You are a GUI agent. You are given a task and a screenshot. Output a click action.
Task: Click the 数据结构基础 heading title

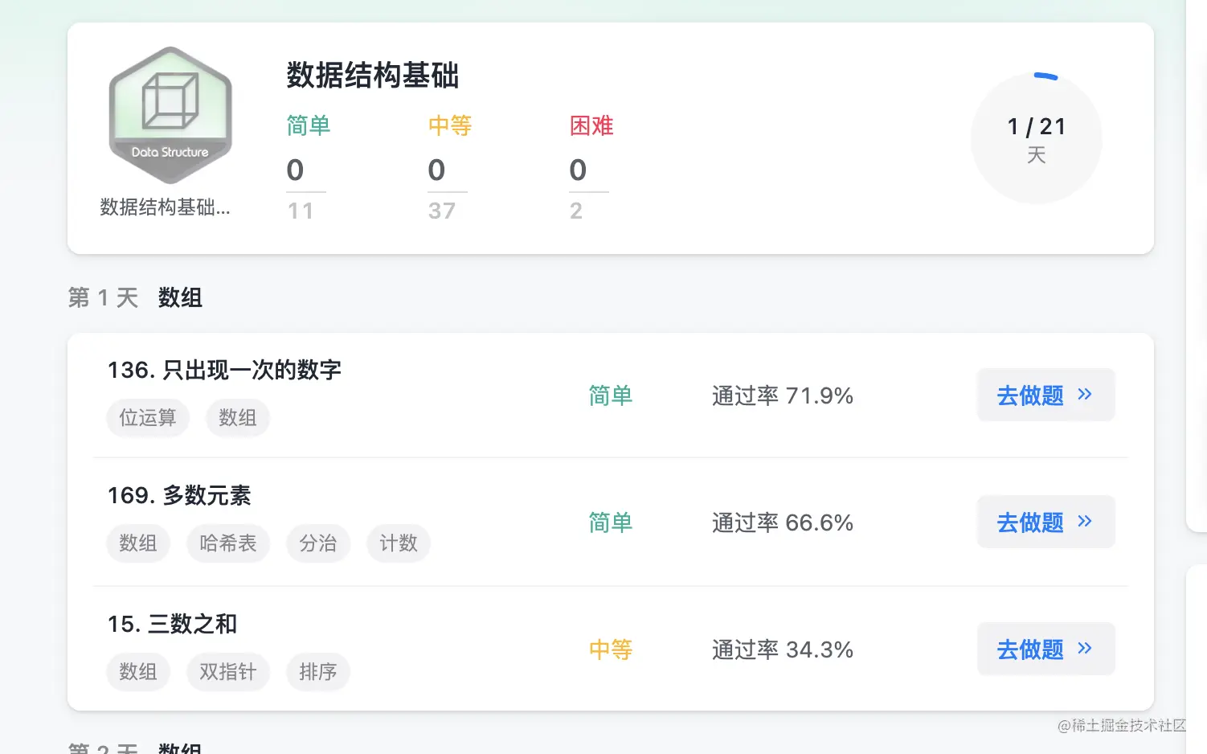click(373, 76)
